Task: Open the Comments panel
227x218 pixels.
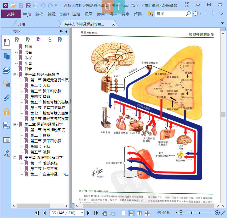Action: point(7,84)
